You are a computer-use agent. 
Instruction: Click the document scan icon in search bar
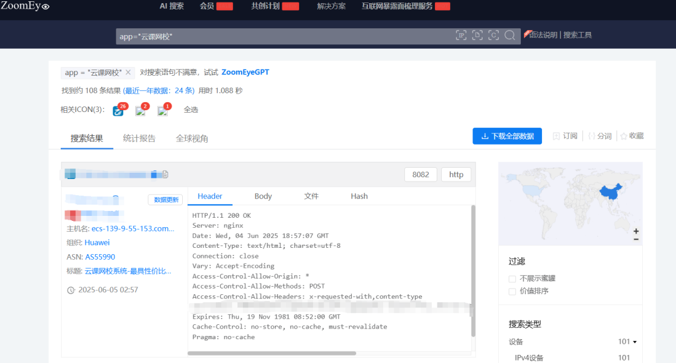pos(477,35)
